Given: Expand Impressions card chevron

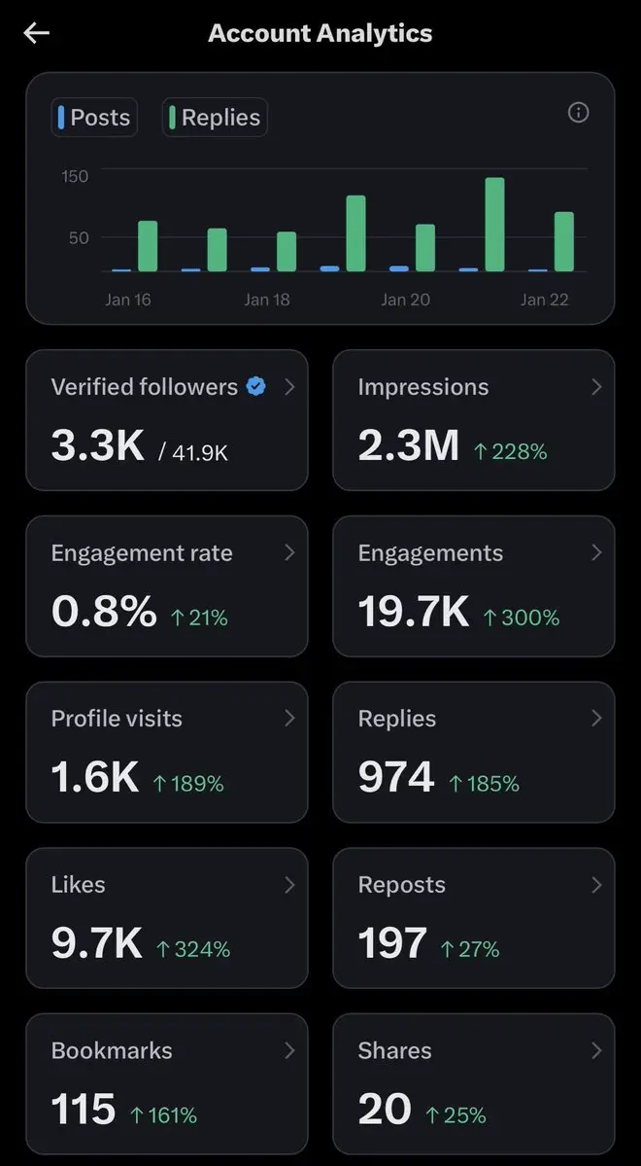Looking at the screenshot, I should click(595, 386).
